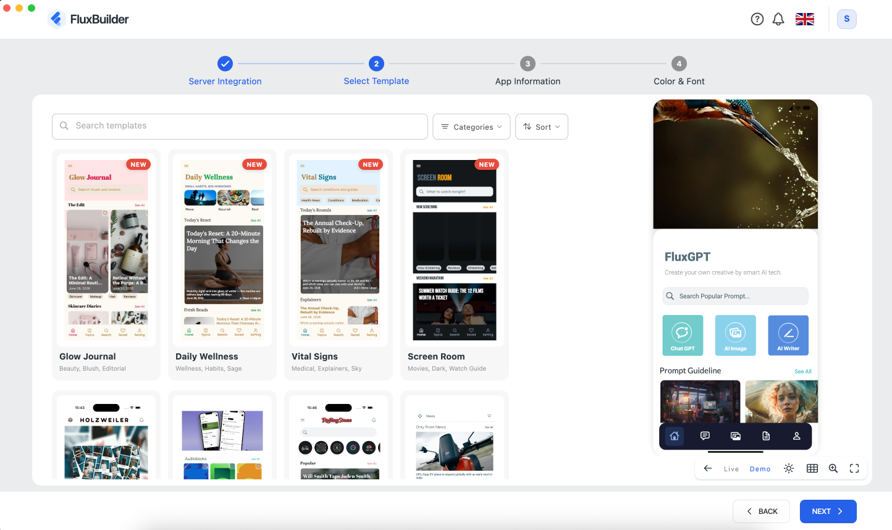Click the step 3 circle
The width and height of the screenshot is (892, 530).
point(528,64)
